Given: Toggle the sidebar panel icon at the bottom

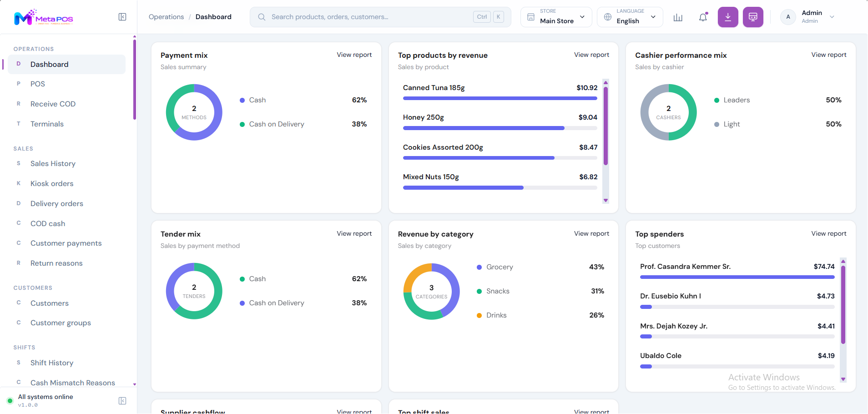Looking at the screenshot, I should (x=122, y=401).
